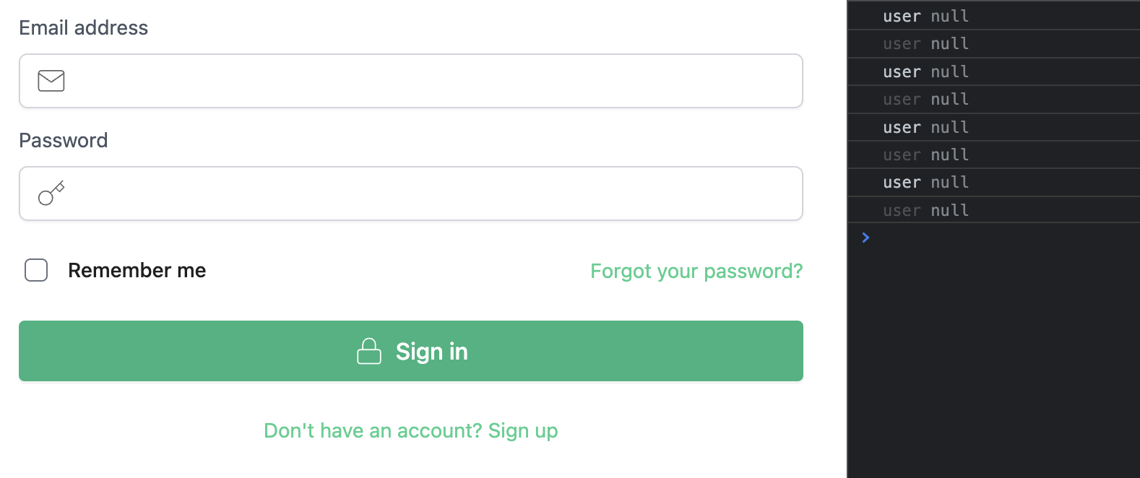
Task: Click the null value in the bottom log row
Action: click(x=949, y=210)
